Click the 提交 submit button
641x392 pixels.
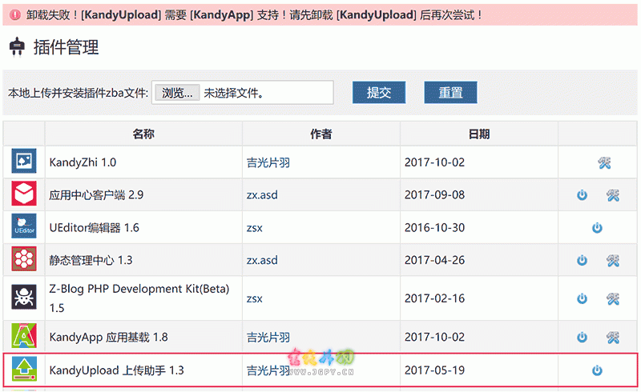pos(379,92)
